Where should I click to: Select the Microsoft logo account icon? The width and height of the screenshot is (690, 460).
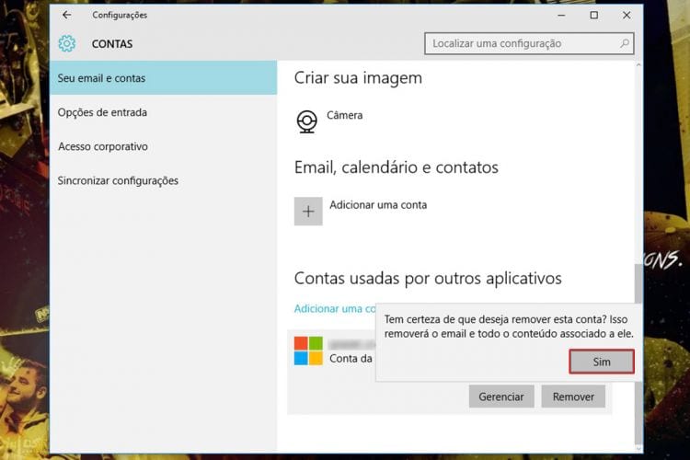coord(308,351)
